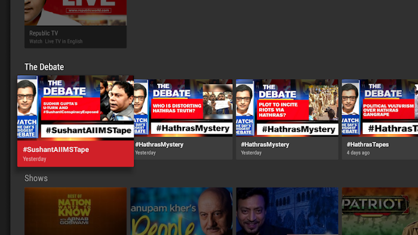Click 'Yesterday' under #SushantAIIMSTape
This screenshot has height=235, width=418.
coord(35,159)
